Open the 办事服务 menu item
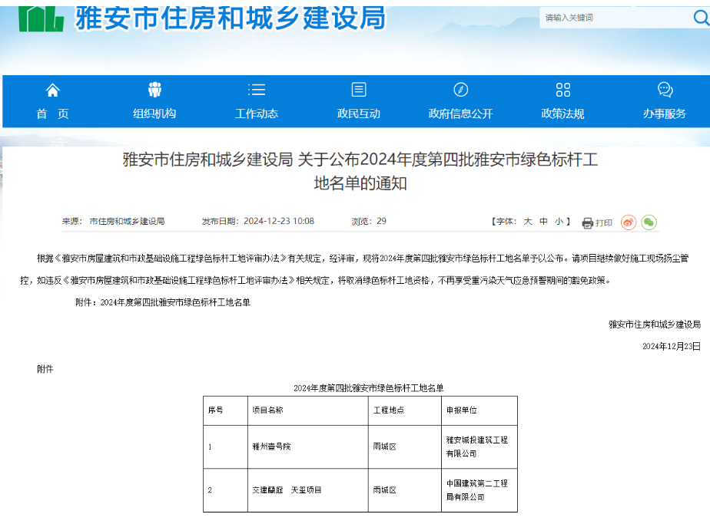710x524 pixels. pos(665,114)
